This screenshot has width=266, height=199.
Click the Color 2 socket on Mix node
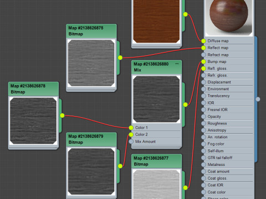(x=131, y=134)
